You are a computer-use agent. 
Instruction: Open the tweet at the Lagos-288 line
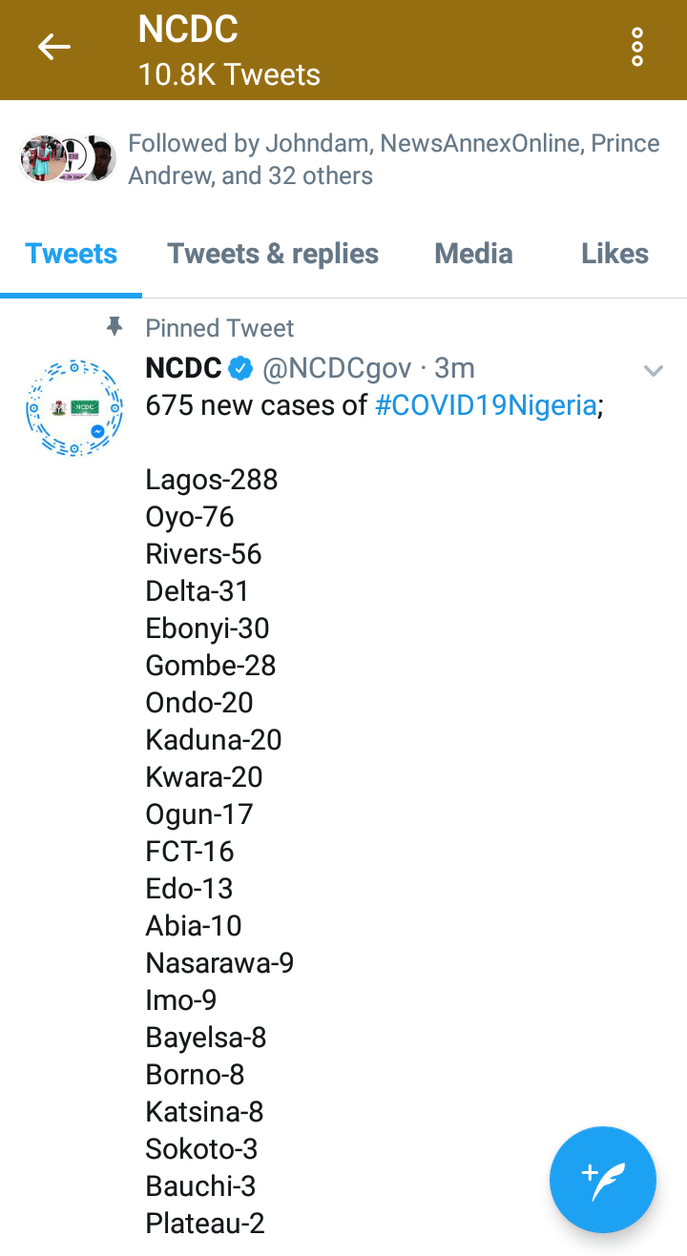click(x=212, y=479)
